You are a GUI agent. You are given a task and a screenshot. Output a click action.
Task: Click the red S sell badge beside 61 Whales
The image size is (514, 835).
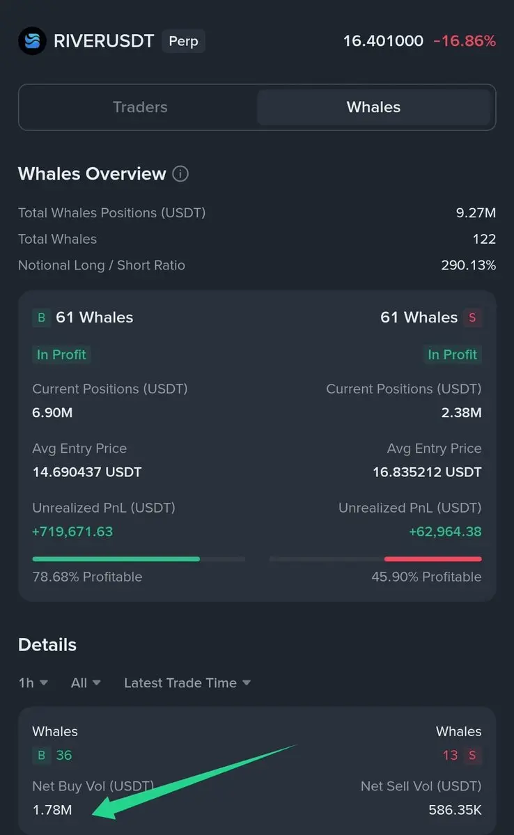coord(472,318)
